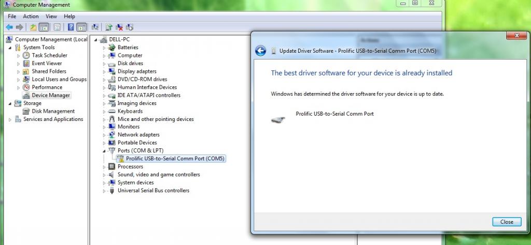Click the Batteries category icon
The image size is (531, 245).
click(112, 47)
